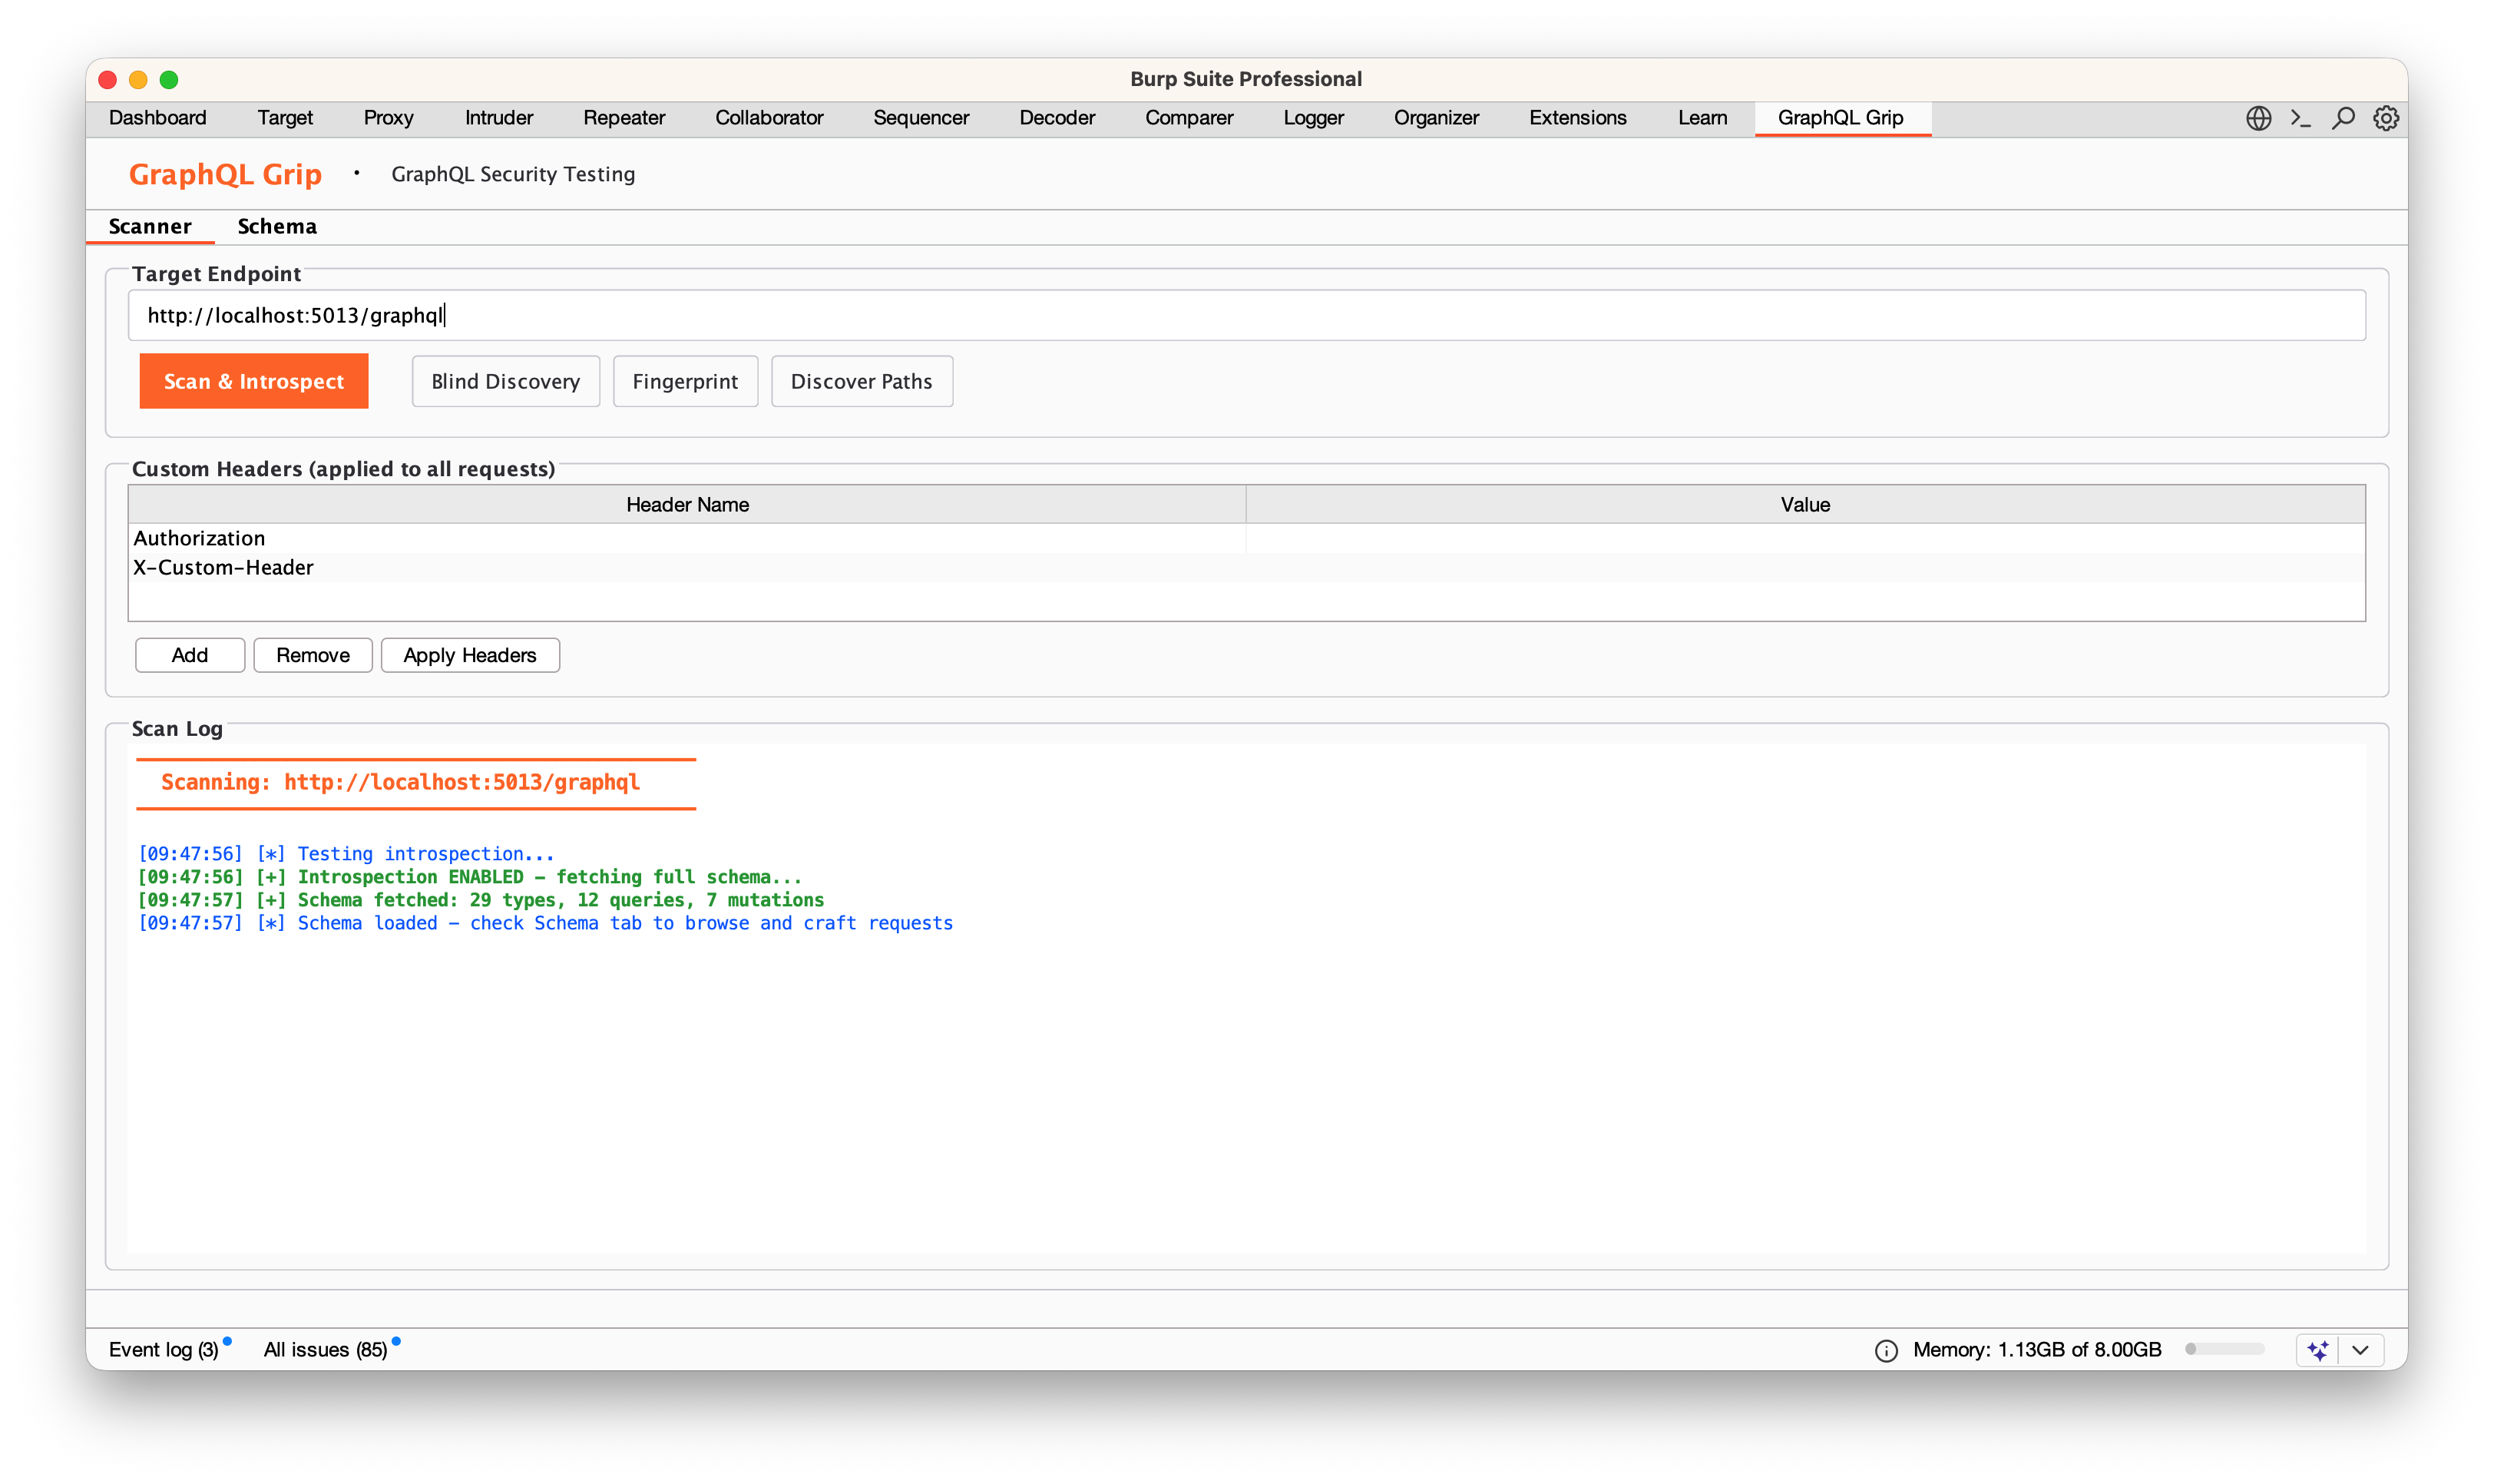This screenshot has width=2494, height=1484.
Task: Open the All issues (85) panel
Action: (325, 1350)
